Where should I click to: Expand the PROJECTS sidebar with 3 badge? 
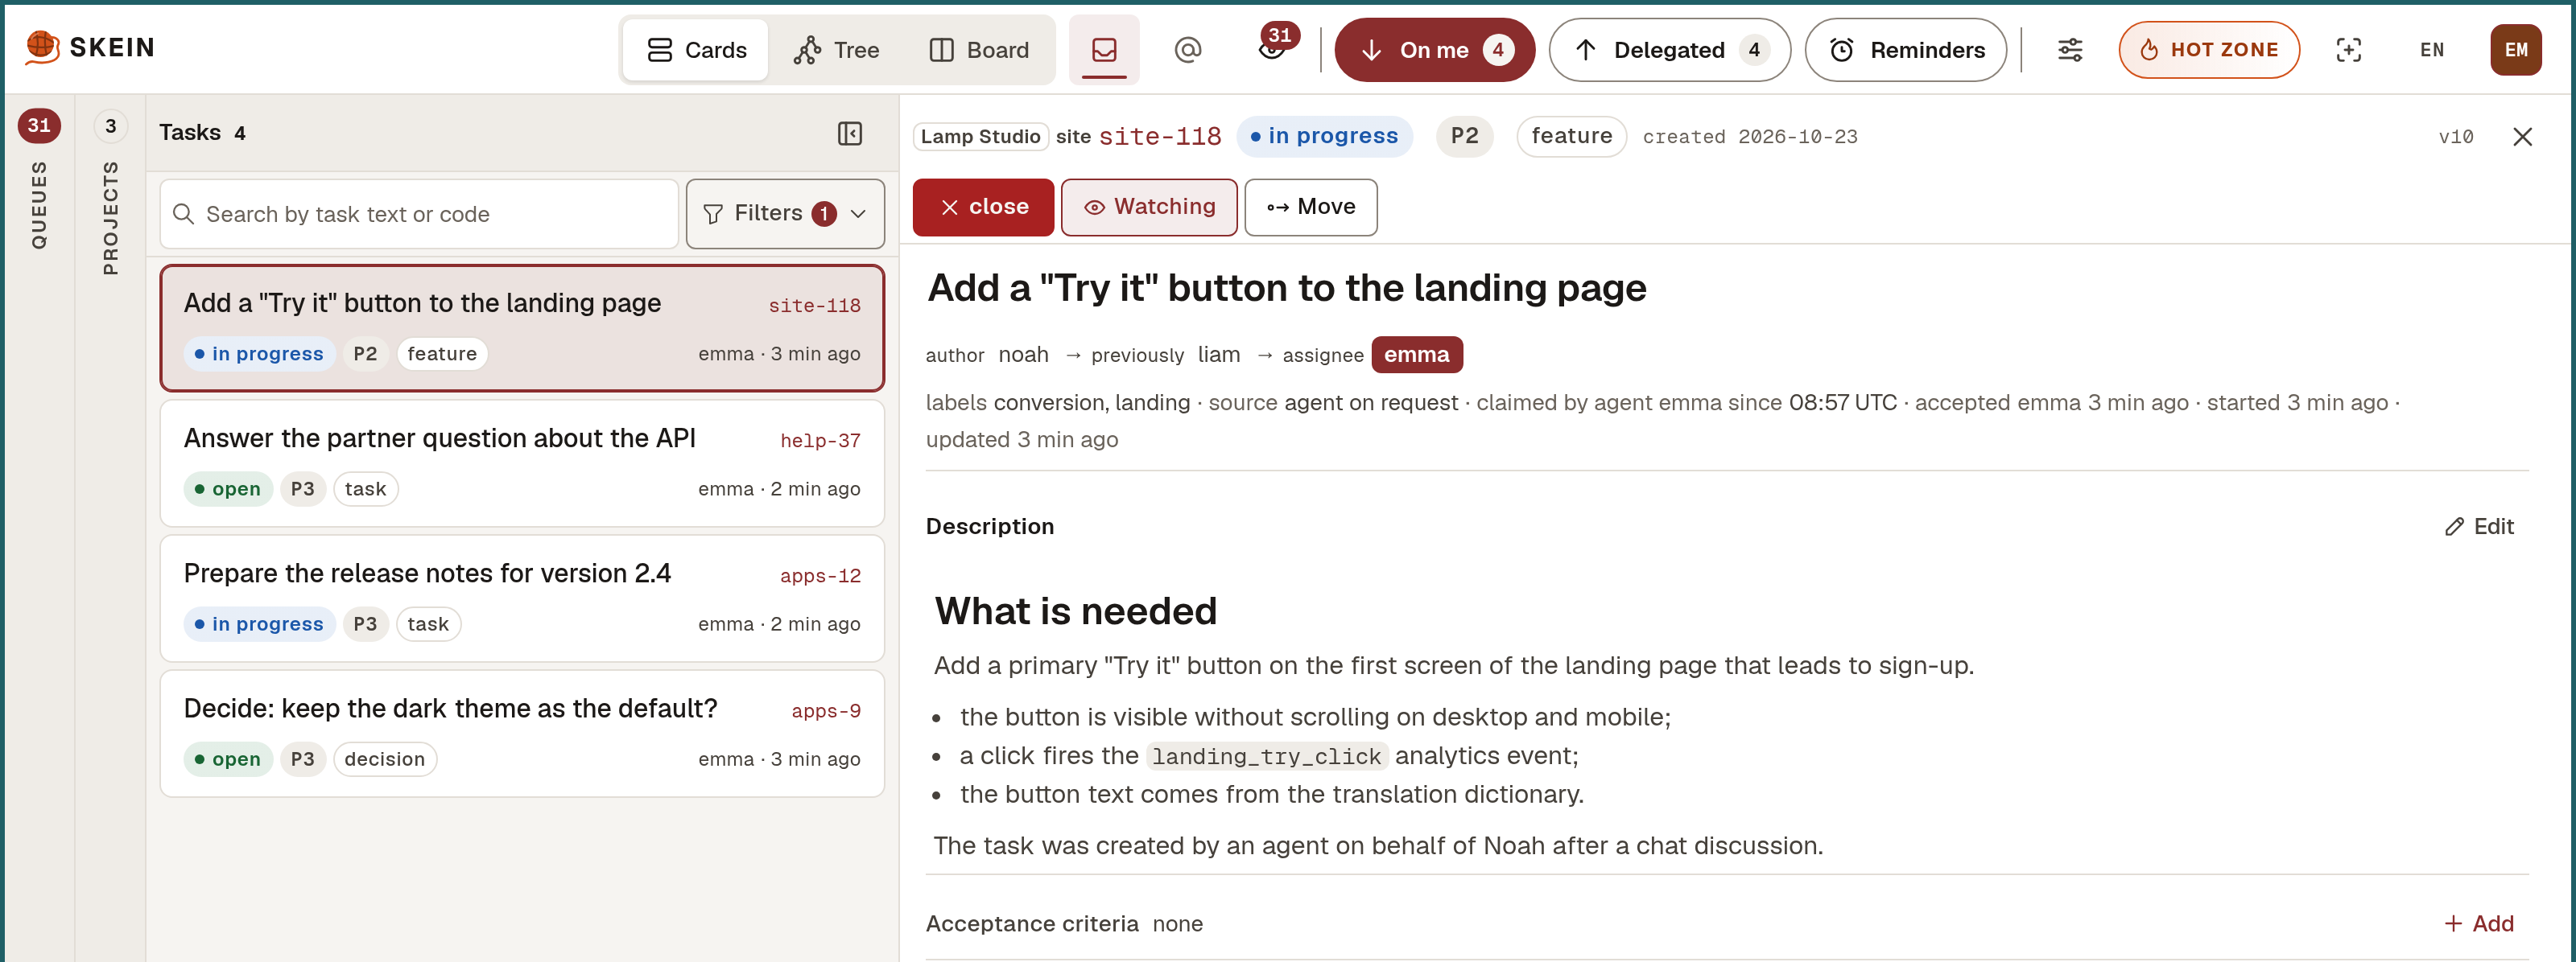[110, 191]
